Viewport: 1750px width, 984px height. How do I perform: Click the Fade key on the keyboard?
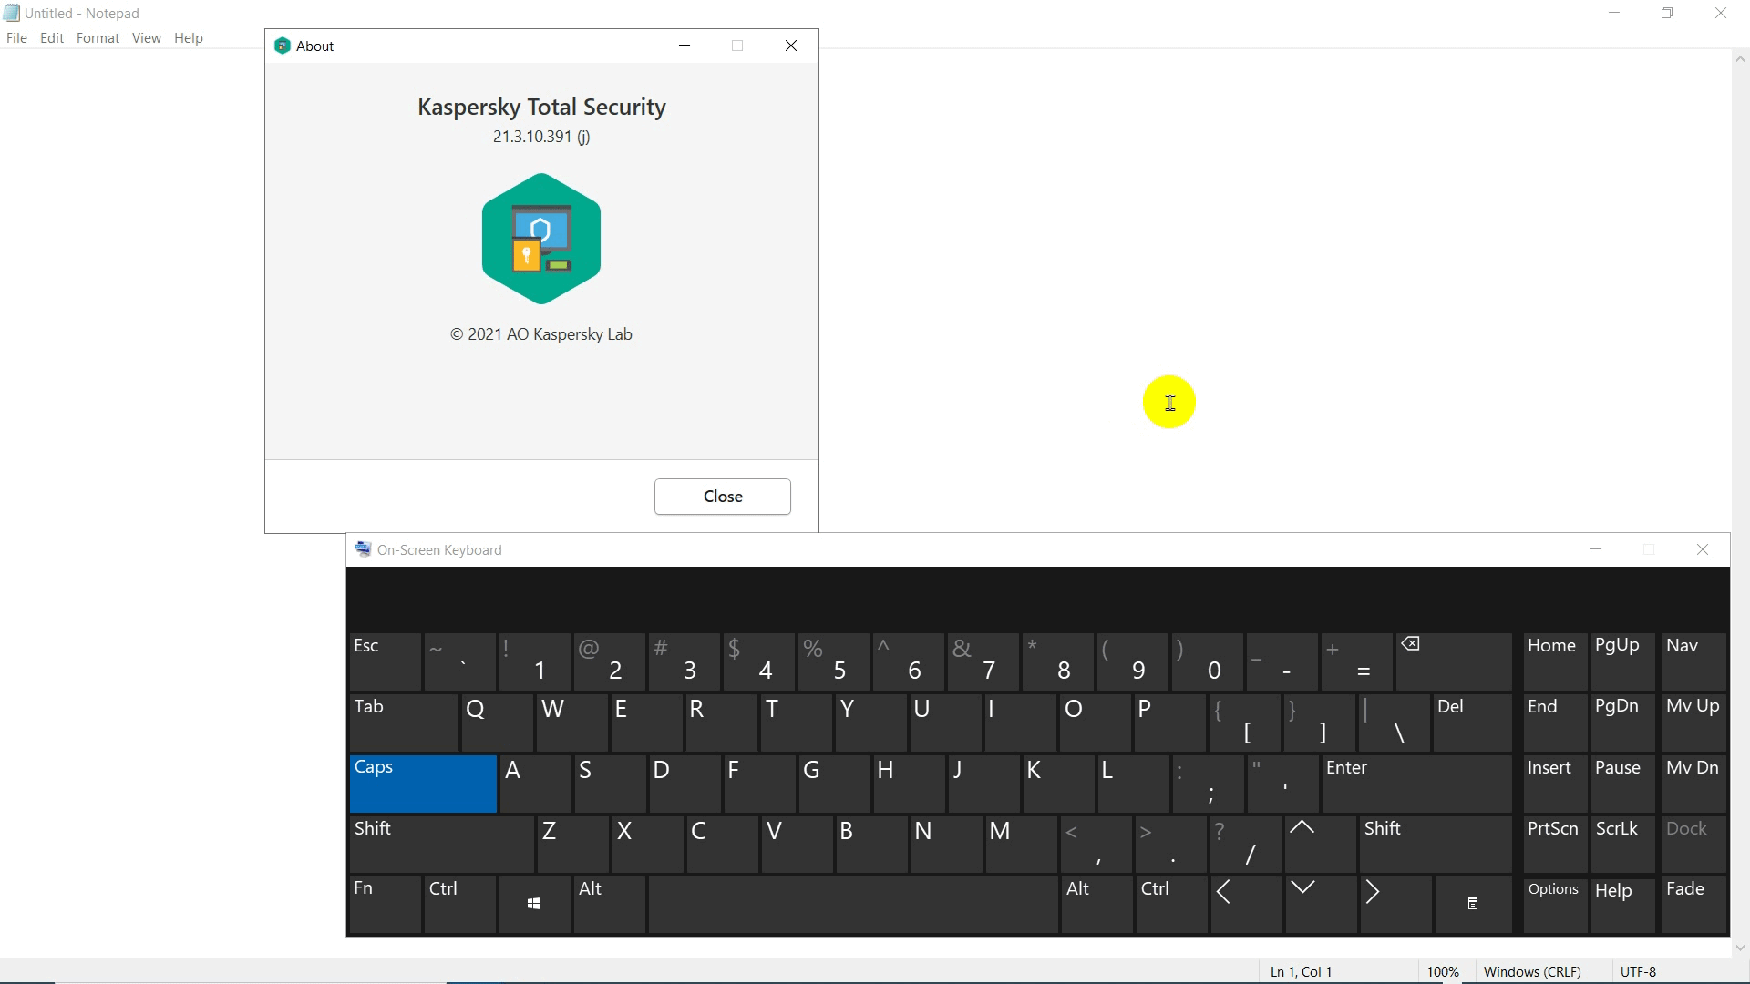point(1694,904)
